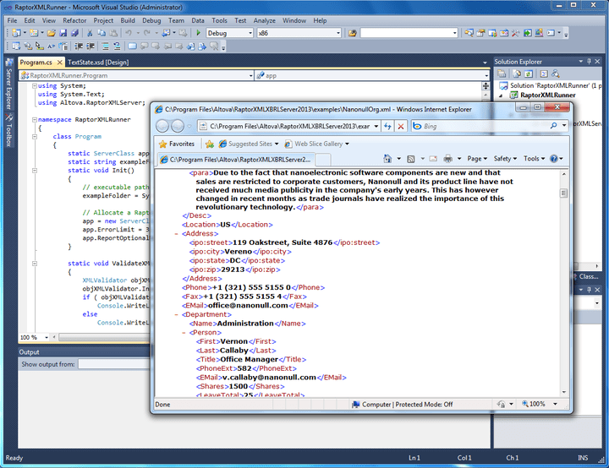The width and height of the screenshot is (609, 468).
Task: Click Show All Files in Solution Explorer
Action: pyautogui.click(x=517, y=73)
